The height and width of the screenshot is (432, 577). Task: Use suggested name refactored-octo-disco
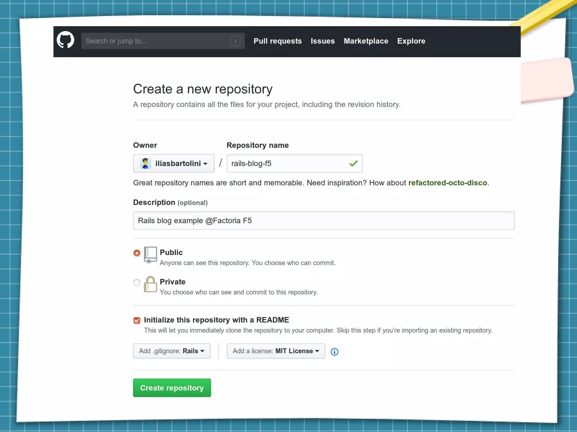447,183
